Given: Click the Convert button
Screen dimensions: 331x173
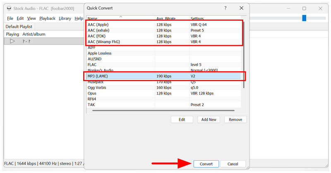Looking at the screenshot, I should (206, 164).
